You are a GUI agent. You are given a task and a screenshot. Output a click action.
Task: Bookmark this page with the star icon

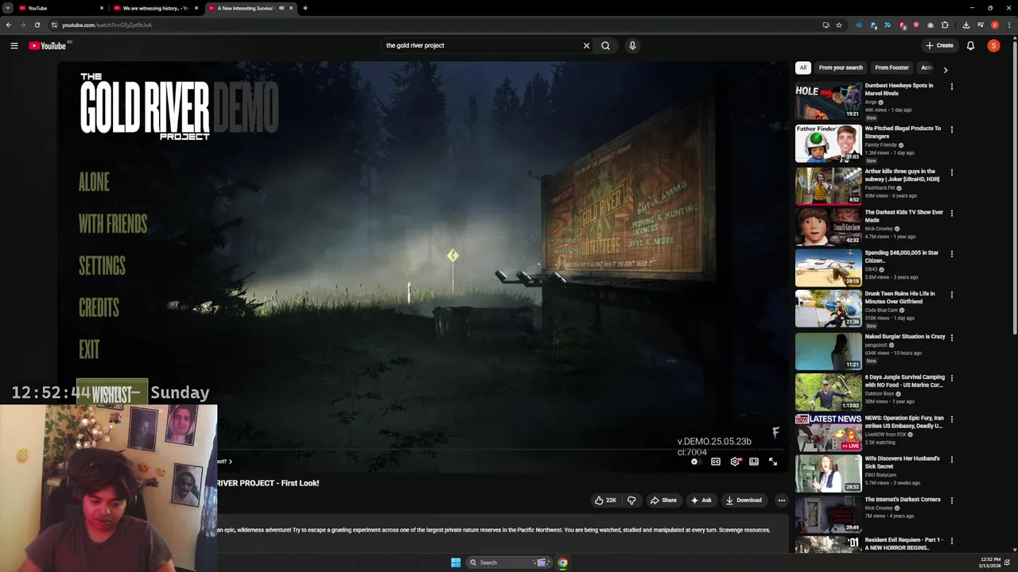(838, 25)
